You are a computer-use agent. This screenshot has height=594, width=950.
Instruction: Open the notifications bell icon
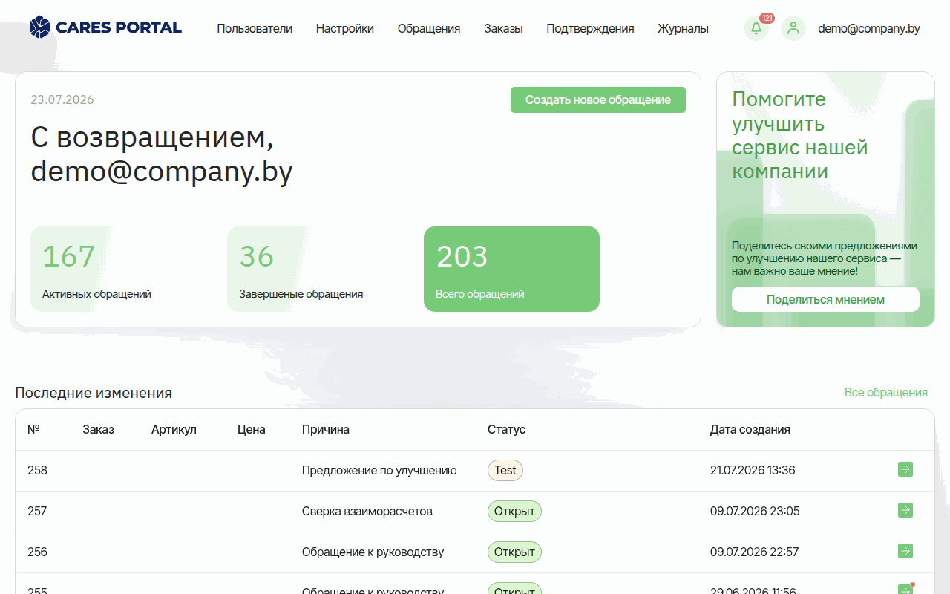[756, 28]
